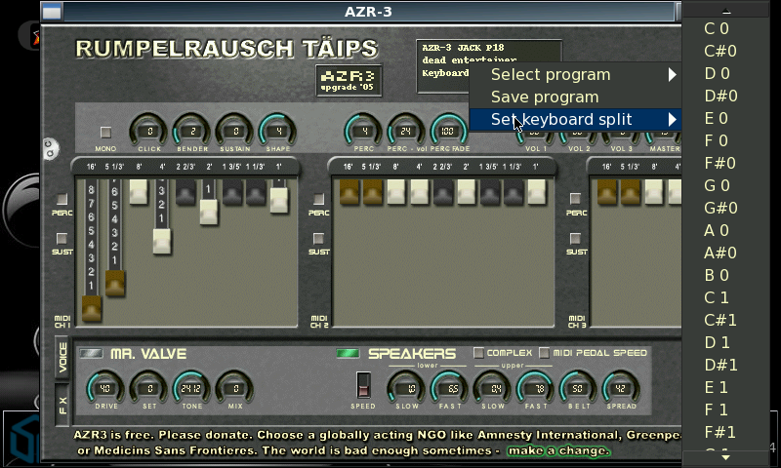Toggle the SPEAKERS power switch

[x=348, y=354]
